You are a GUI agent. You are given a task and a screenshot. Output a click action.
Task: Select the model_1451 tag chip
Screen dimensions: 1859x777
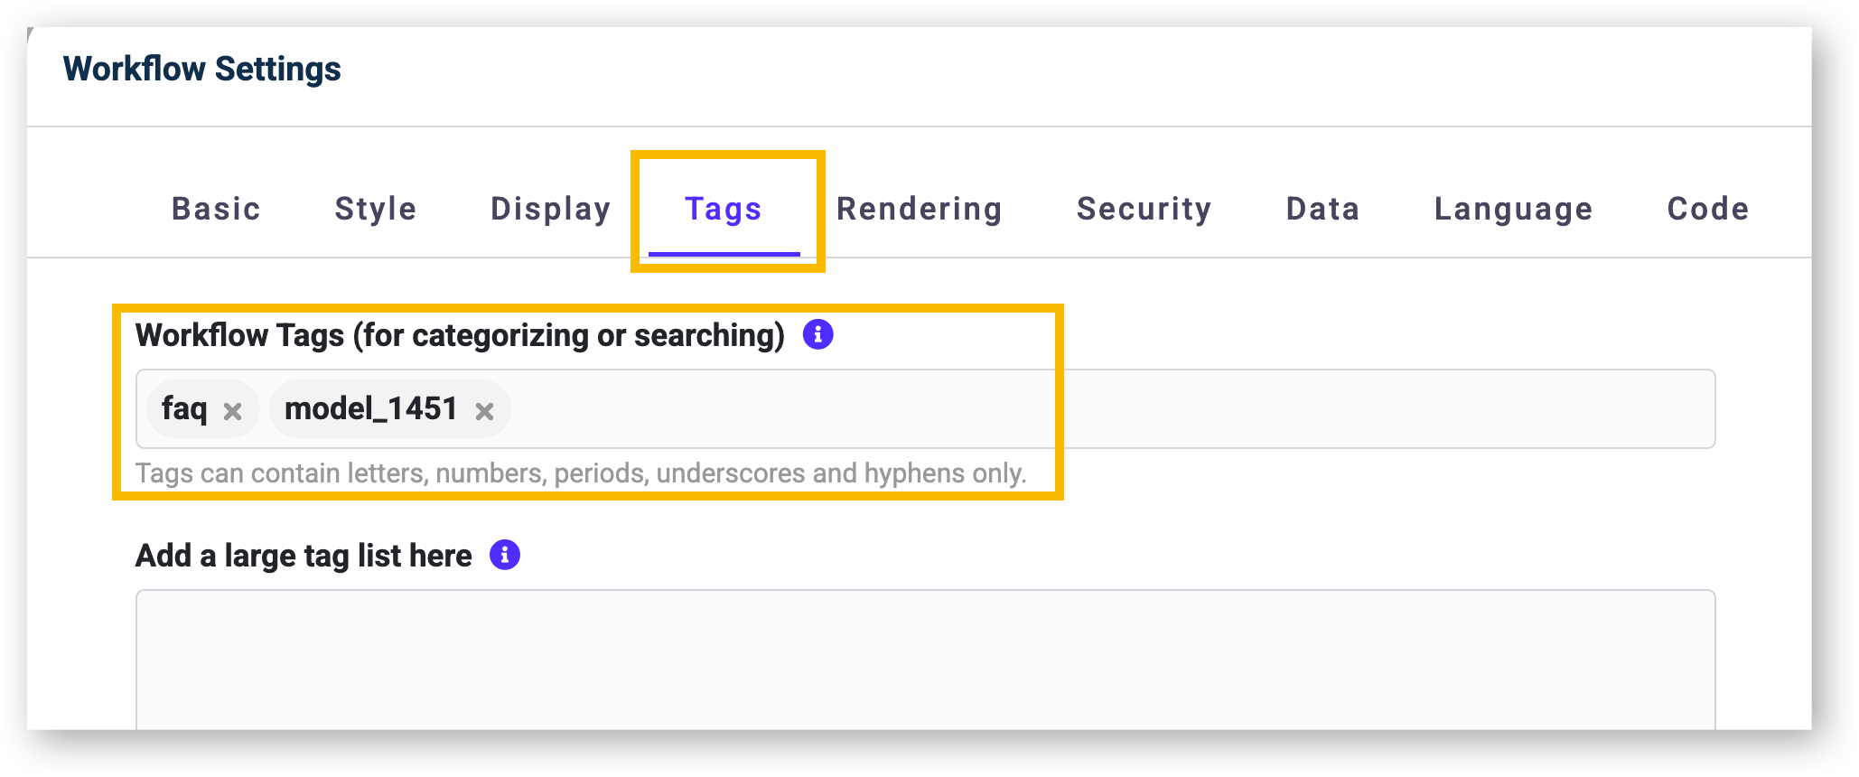[x=370, y=408]
